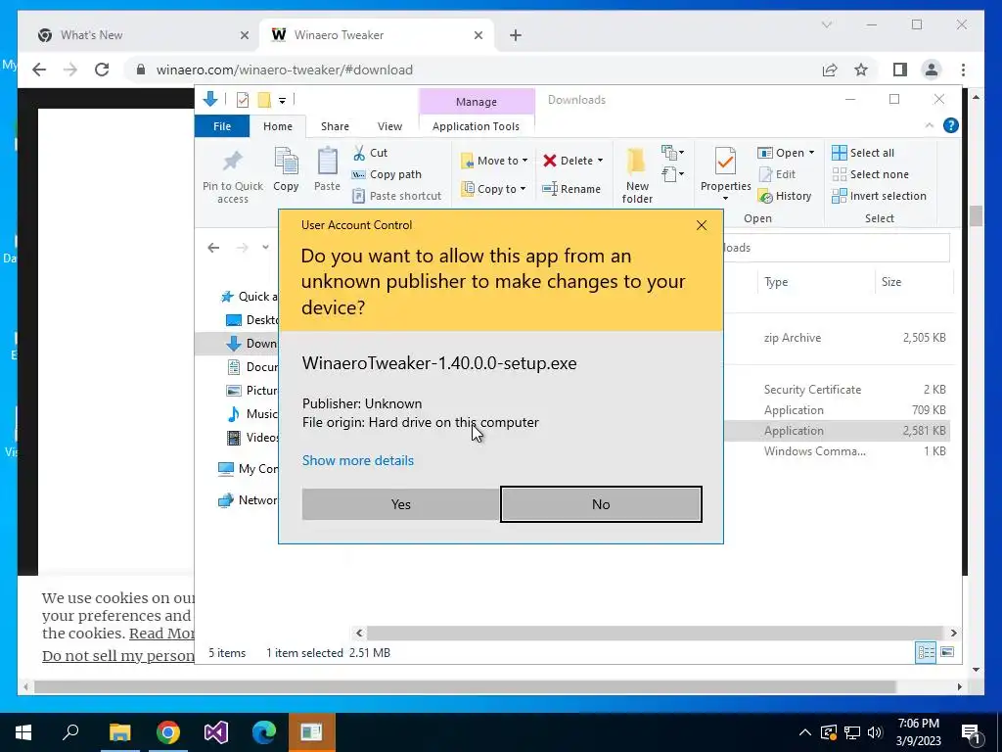This screenshot has height=752, width=1002.
Task: Click the Chrome address bar URL
Action: click(x=285, y=70)
